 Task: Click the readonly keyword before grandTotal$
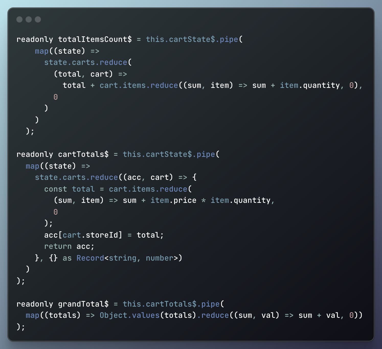click(x=35, y=304)
